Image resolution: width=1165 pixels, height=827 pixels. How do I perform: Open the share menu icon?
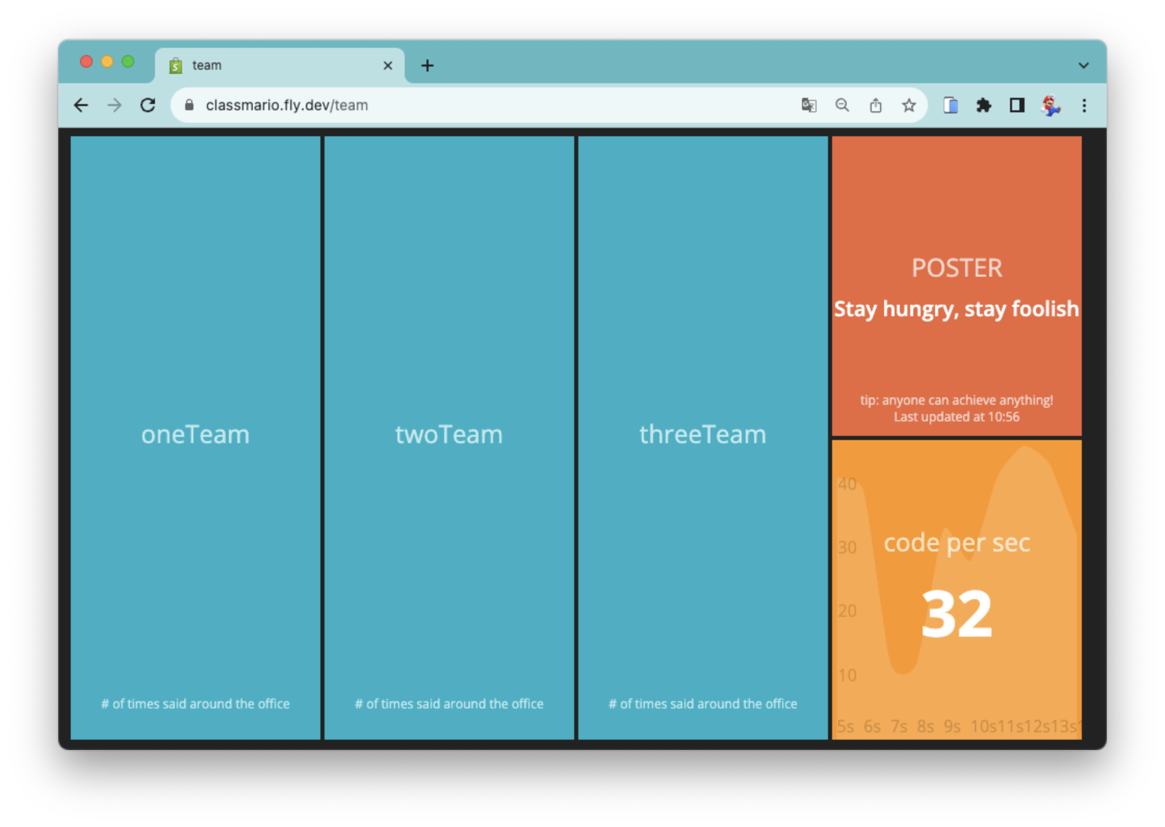(x=876, y=105)
